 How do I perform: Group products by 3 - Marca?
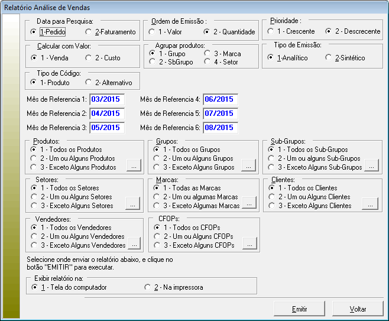click(208, 54)
